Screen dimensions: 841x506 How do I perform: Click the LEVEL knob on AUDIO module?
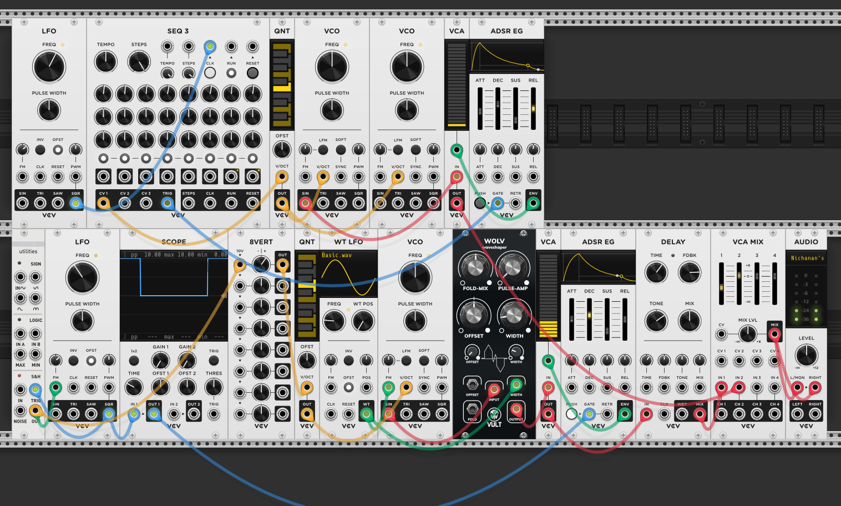click(x=806, y=355)
